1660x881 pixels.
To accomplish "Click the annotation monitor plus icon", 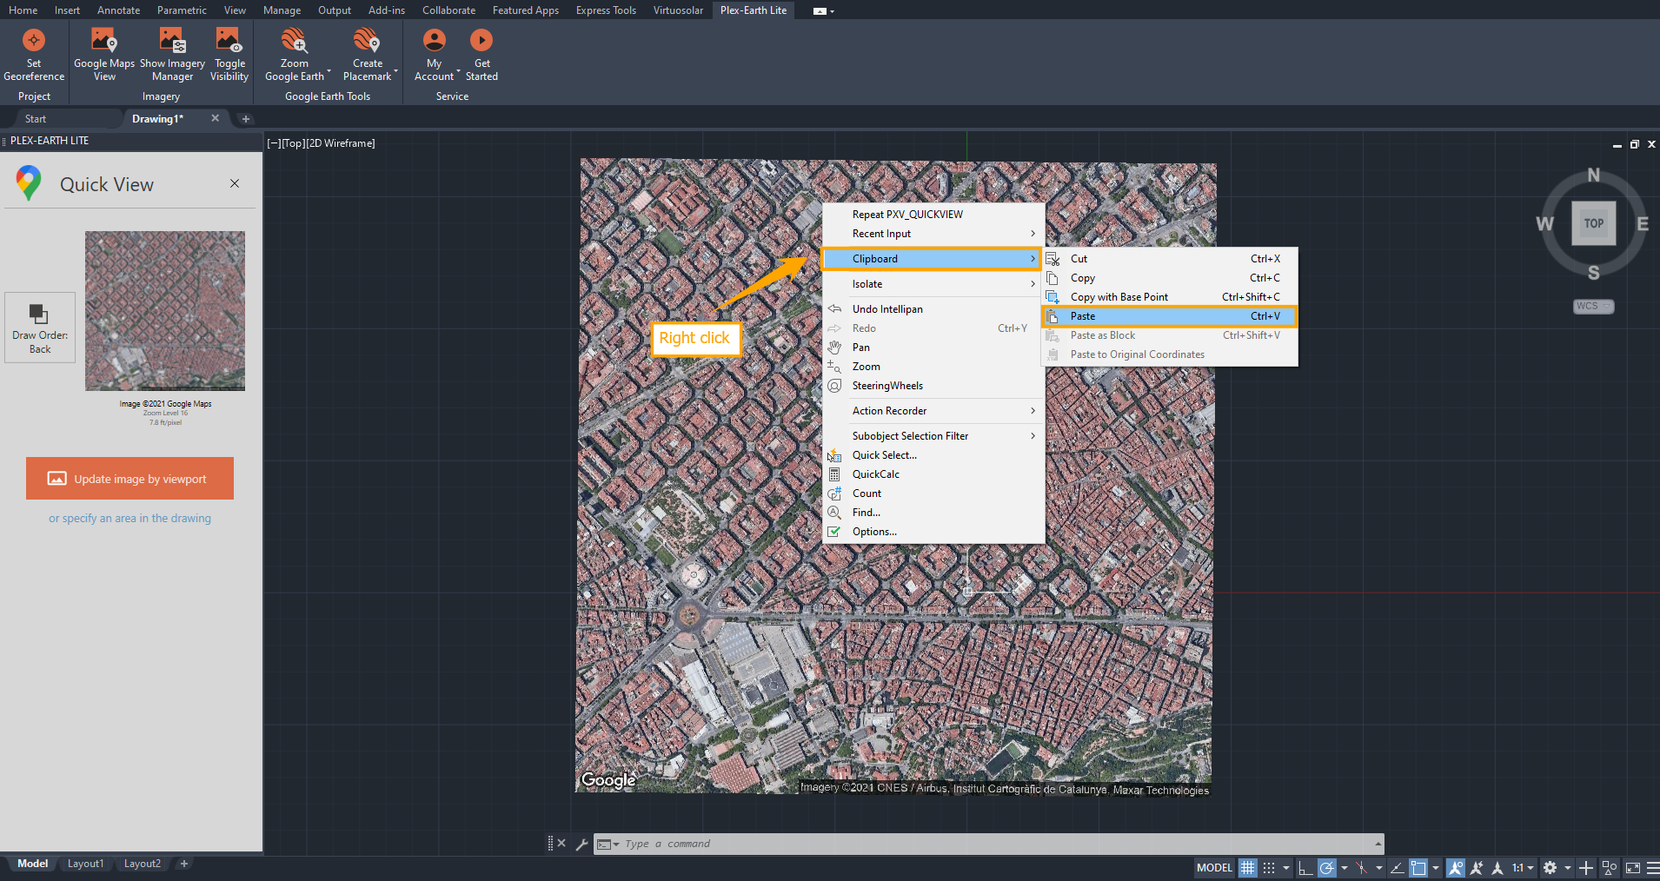I will pos(1586,867).
